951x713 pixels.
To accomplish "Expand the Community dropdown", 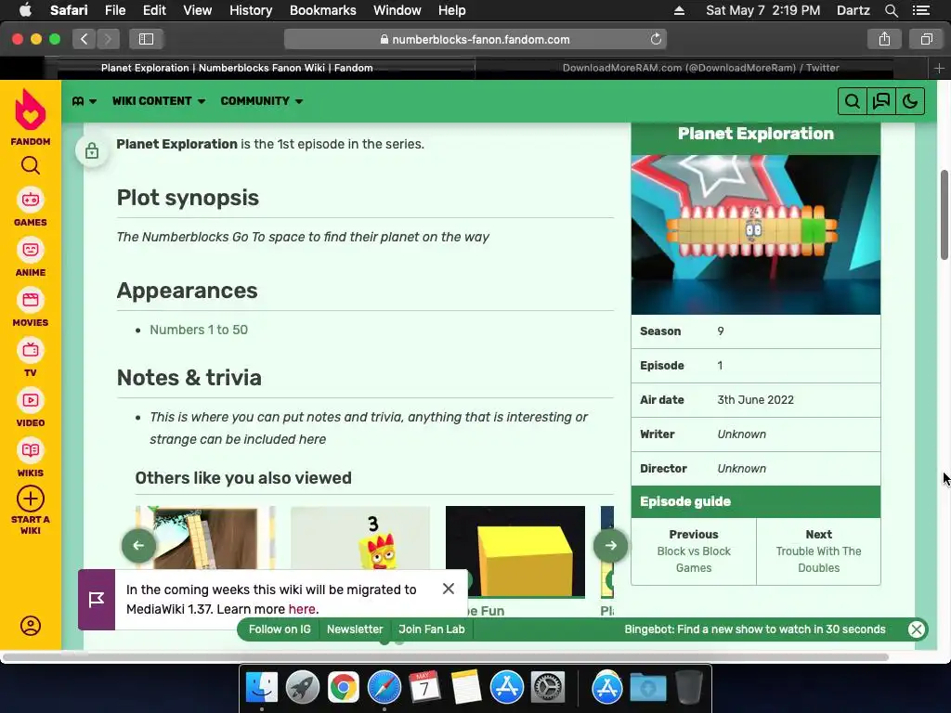I will (262, 101).
